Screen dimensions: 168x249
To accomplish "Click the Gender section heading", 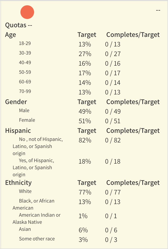I will click(x=16, y=102).
